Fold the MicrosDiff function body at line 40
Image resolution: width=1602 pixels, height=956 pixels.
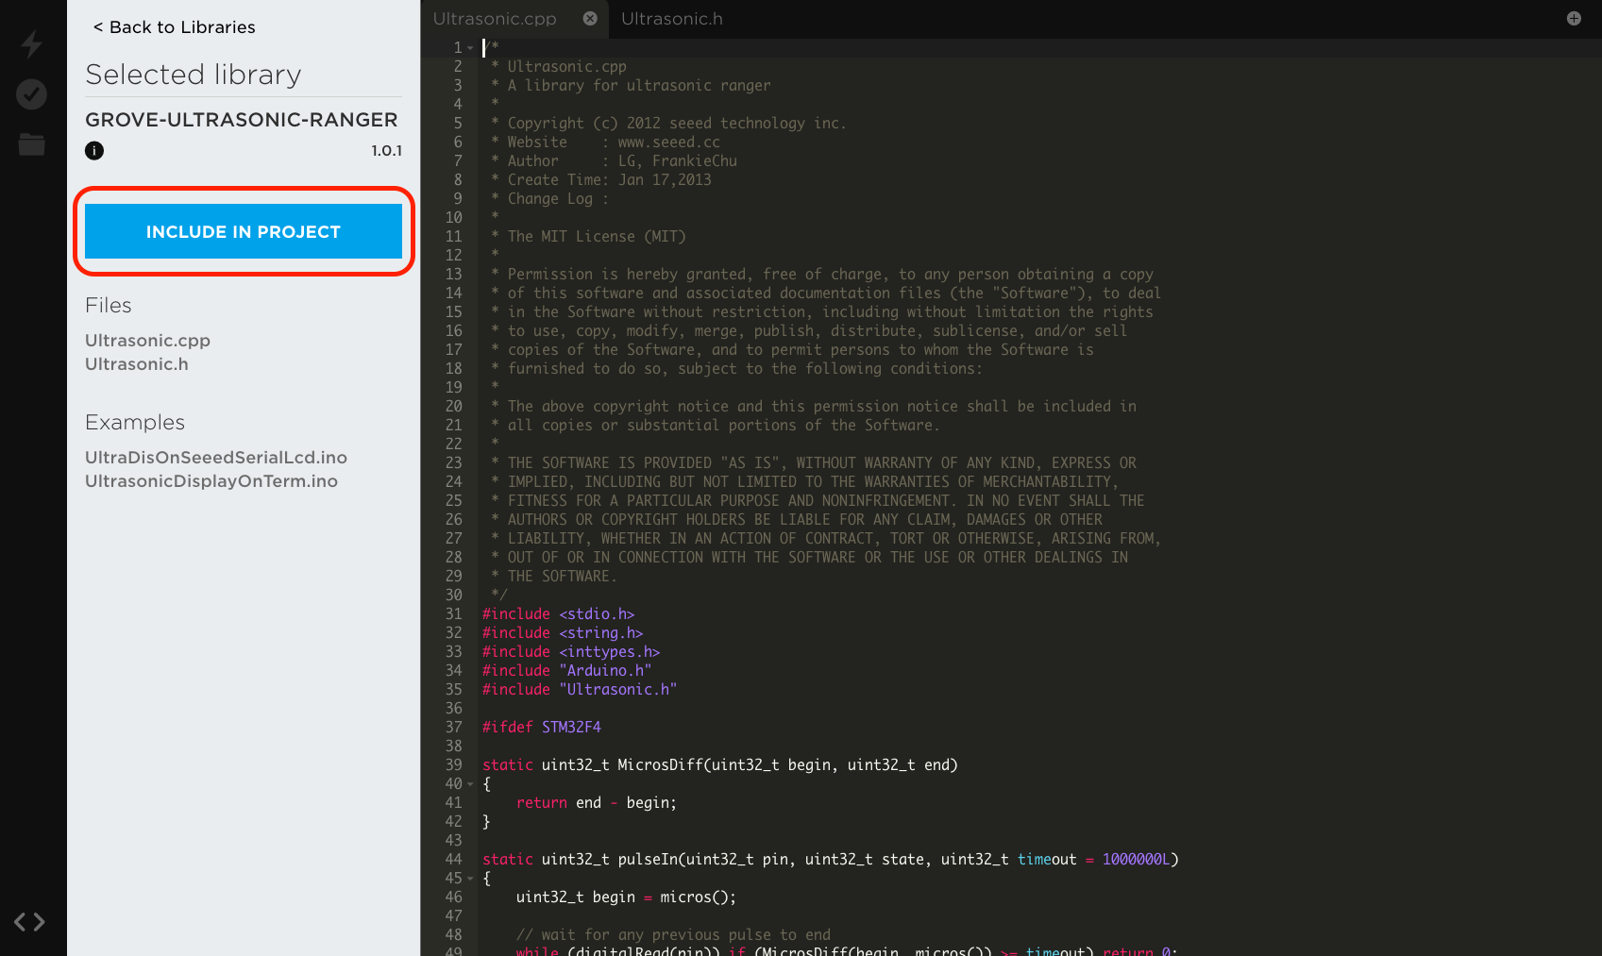click(x=470, y=784)
